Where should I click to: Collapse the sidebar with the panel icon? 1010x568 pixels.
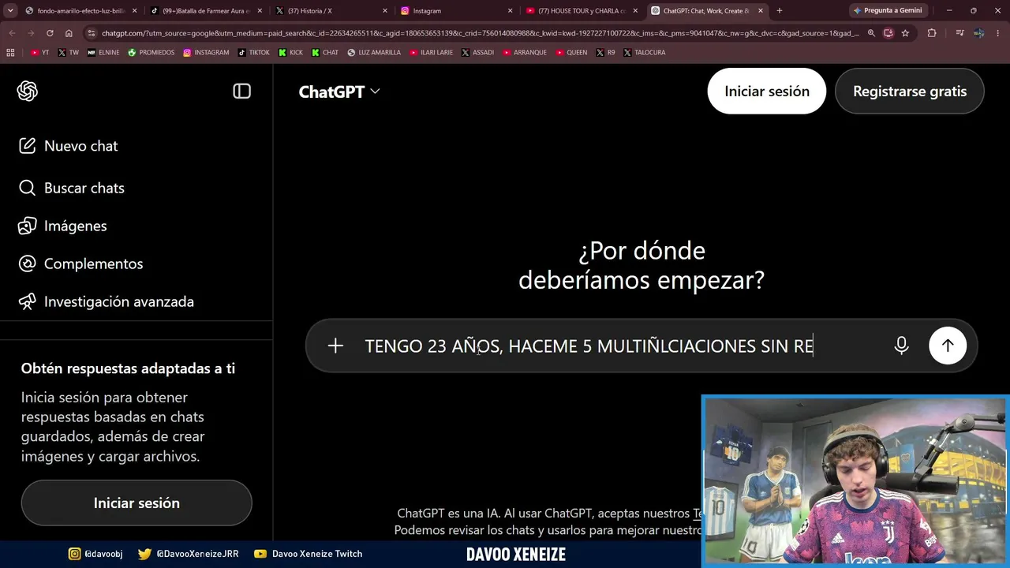pos(242,92)
